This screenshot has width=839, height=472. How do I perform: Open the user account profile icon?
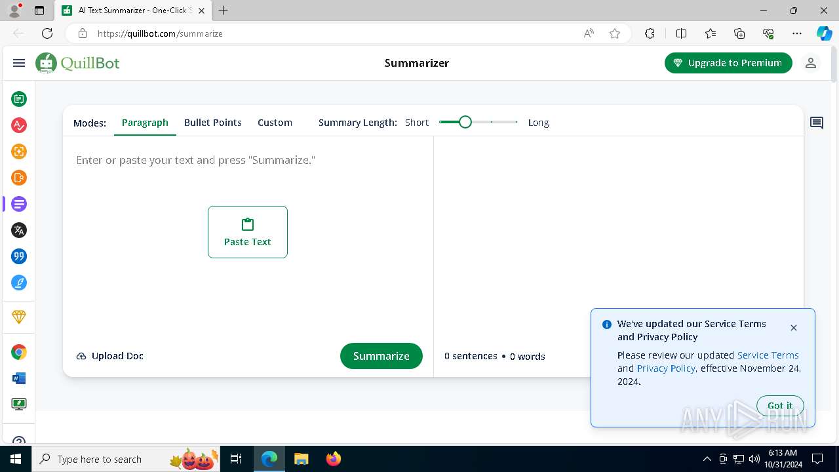pos(811,63)
